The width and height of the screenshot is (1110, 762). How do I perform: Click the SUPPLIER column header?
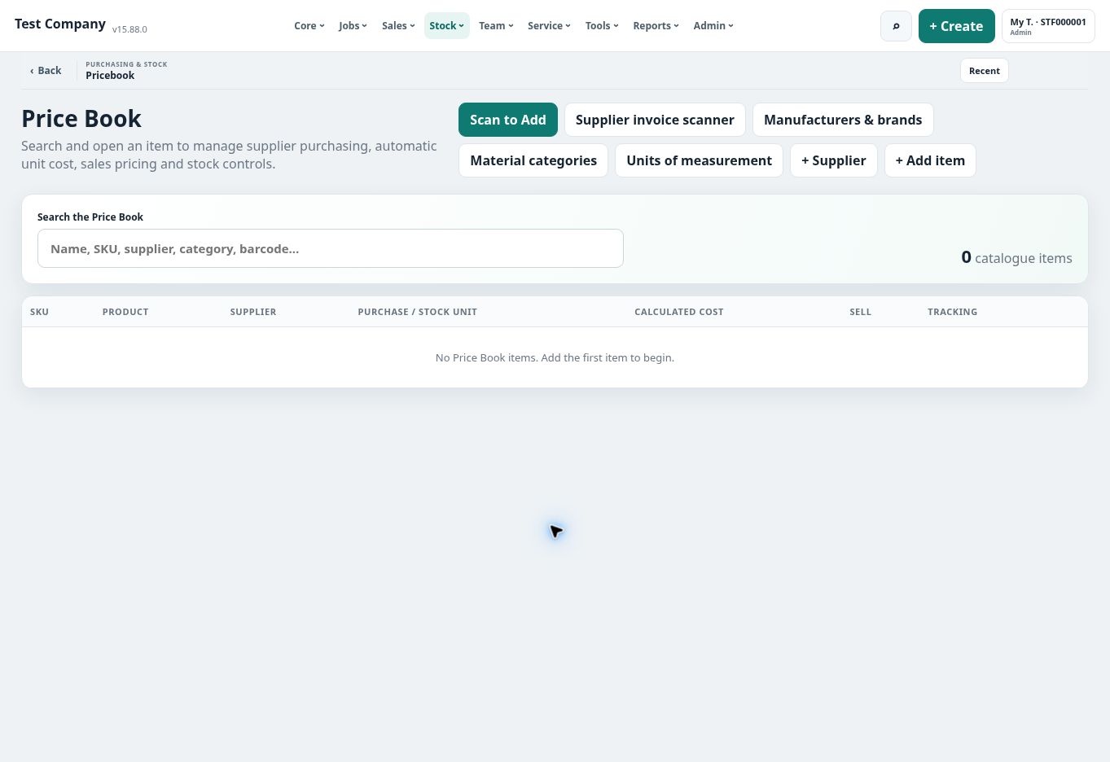(253, 312)
